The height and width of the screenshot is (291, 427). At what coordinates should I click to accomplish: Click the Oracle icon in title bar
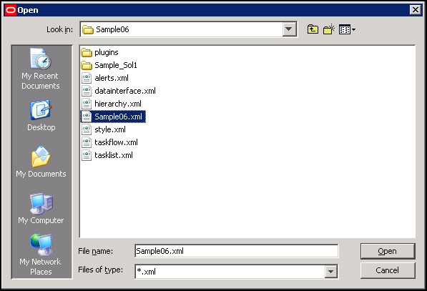pyautogui.click(x=10, y=10)
